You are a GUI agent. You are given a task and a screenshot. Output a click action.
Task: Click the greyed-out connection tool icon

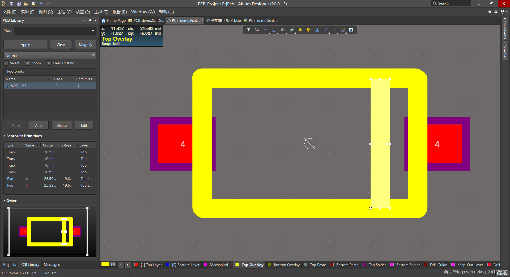[x=334, y=30]
